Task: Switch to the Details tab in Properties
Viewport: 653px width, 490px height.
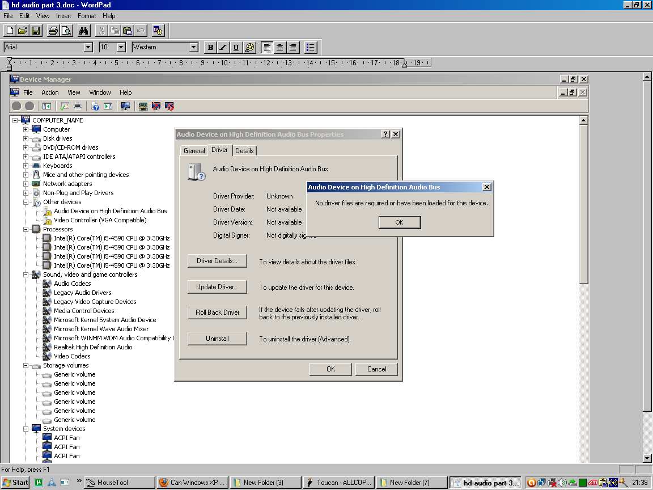Action: coord(244,151)
